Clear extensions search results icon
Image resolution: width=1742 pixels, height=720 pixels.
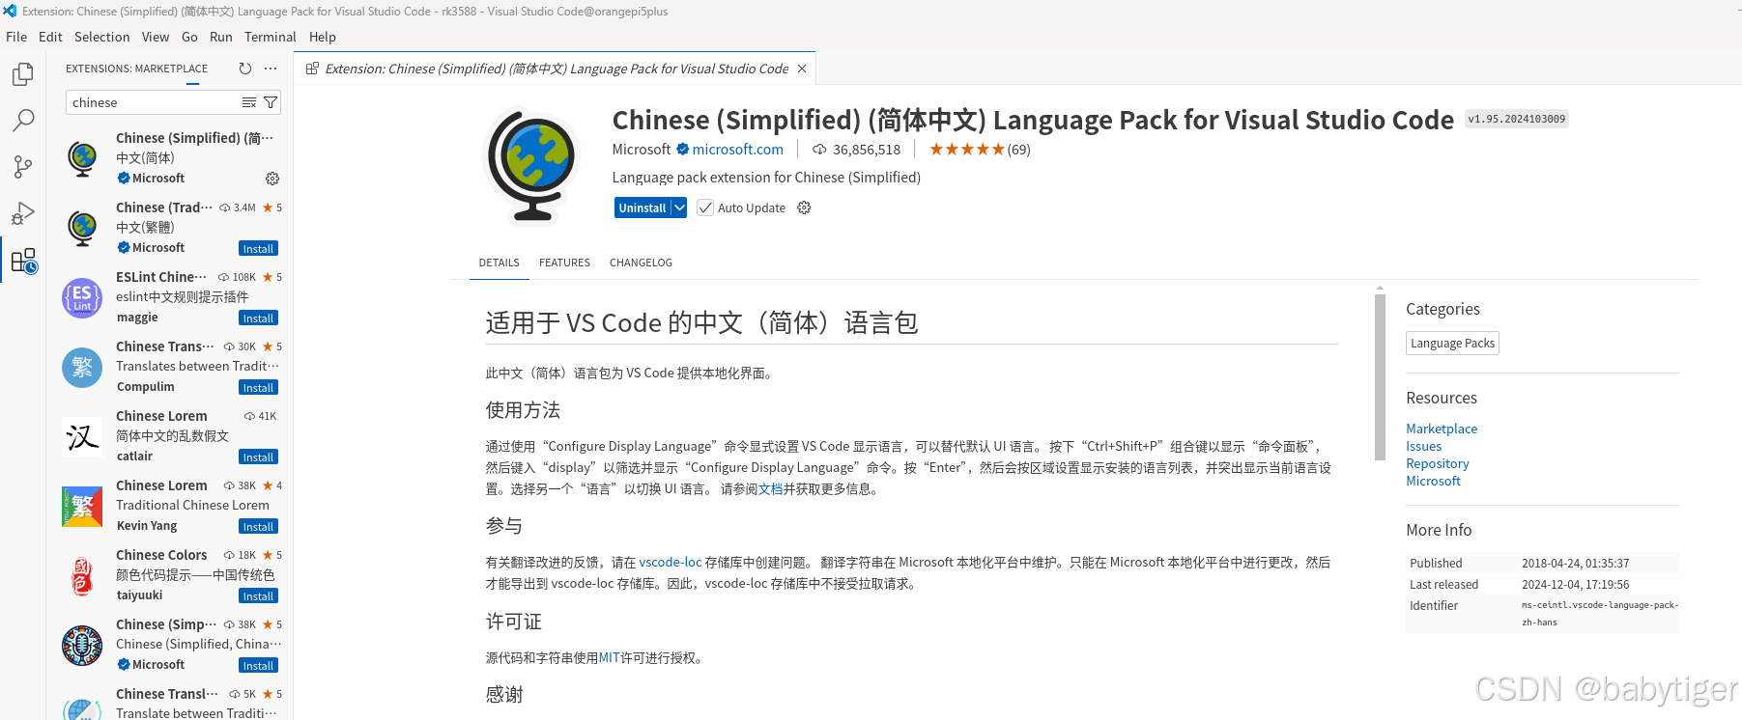click(249, 102)
